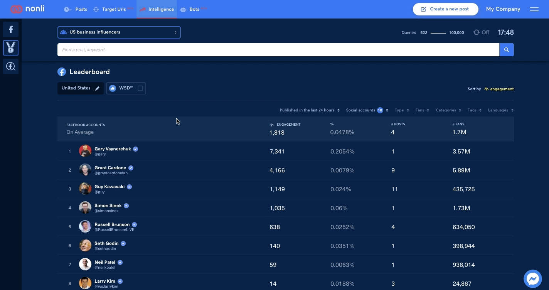Click Russell Brunson's profile avatar
549x290 pixels.
coord(85,226)
